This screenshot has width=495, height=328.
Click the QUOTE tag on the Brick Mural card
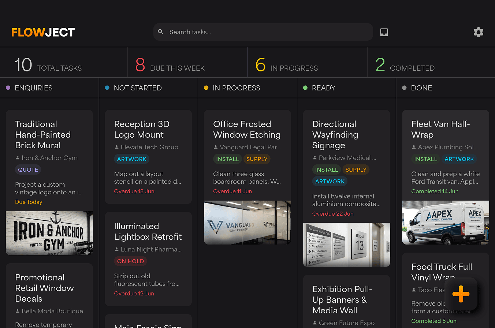(28, 169)
